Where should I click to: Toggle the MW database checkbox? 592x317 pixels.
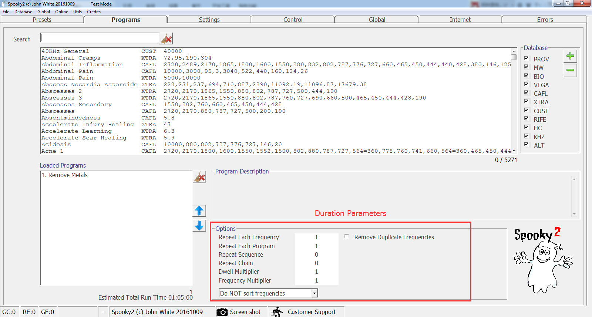(x=526, y=67)
